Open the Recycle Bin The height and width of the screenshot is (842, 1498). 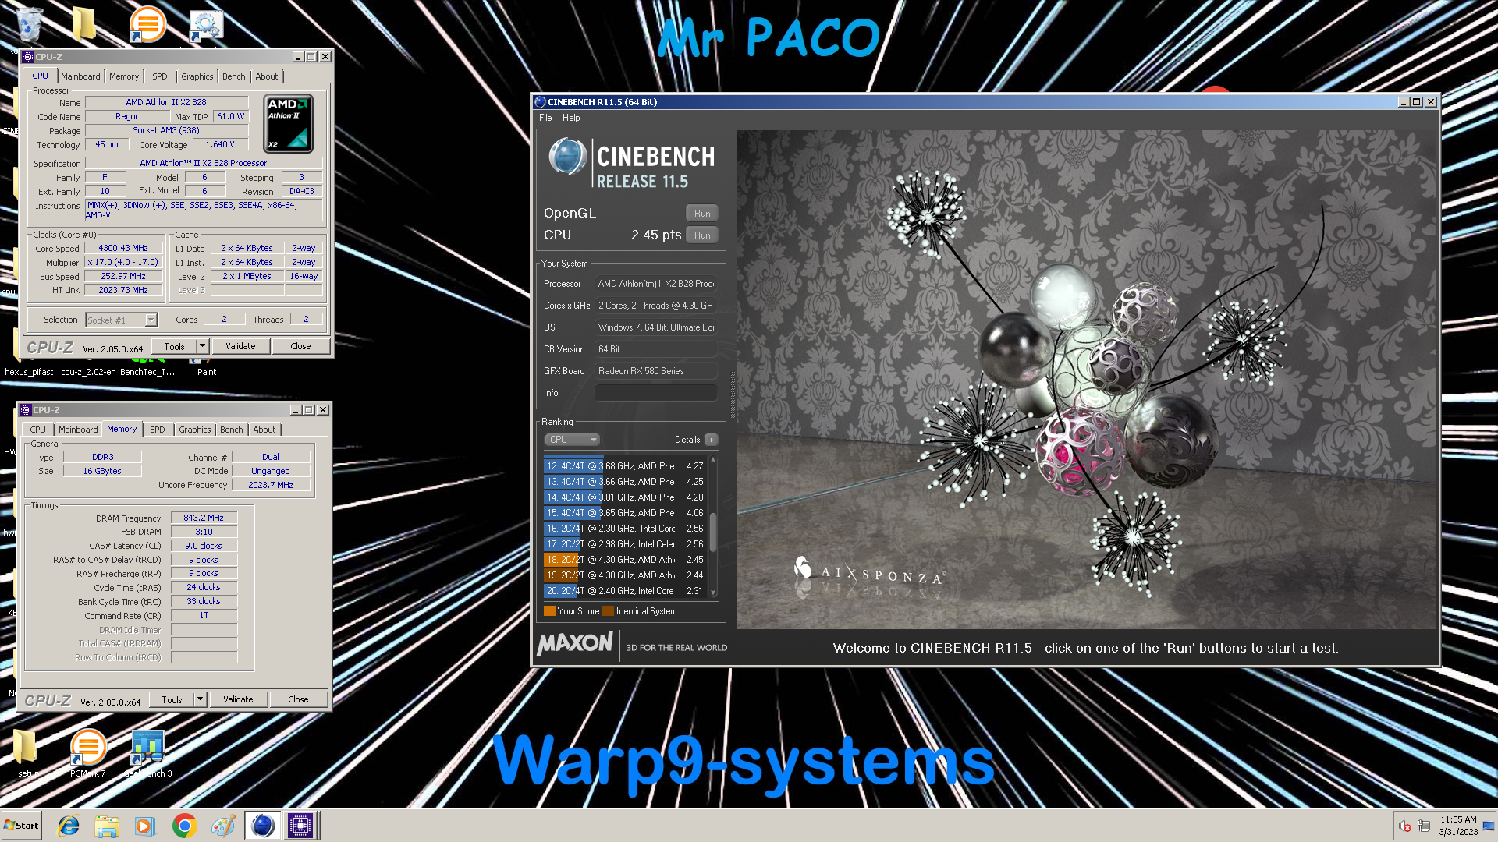(x=29, y=24)
